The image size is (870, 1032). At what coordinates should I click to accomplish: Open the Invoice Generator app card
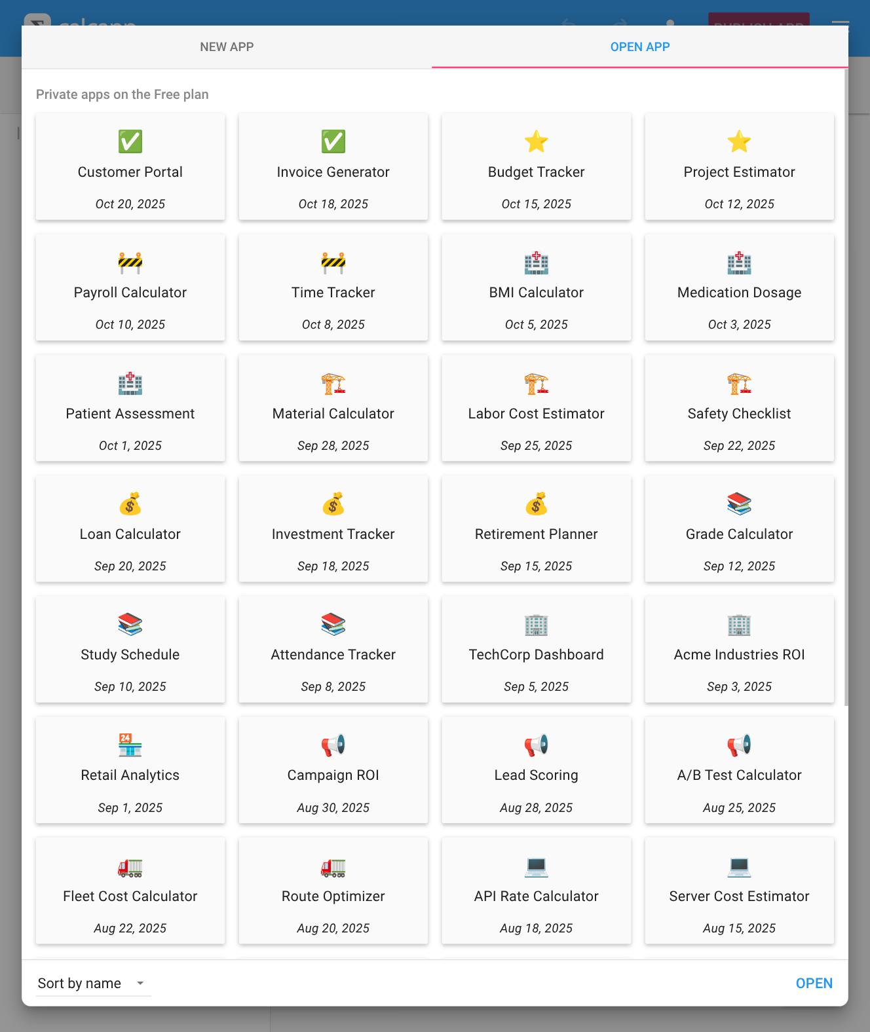(333, 166)
